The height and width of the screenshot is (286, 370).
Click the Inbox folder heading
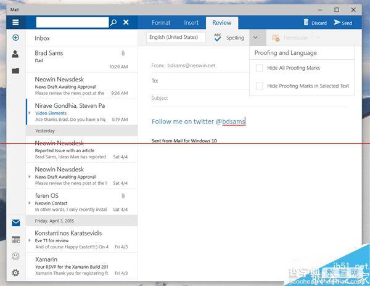pyautogui.click(x=42, y=38)
